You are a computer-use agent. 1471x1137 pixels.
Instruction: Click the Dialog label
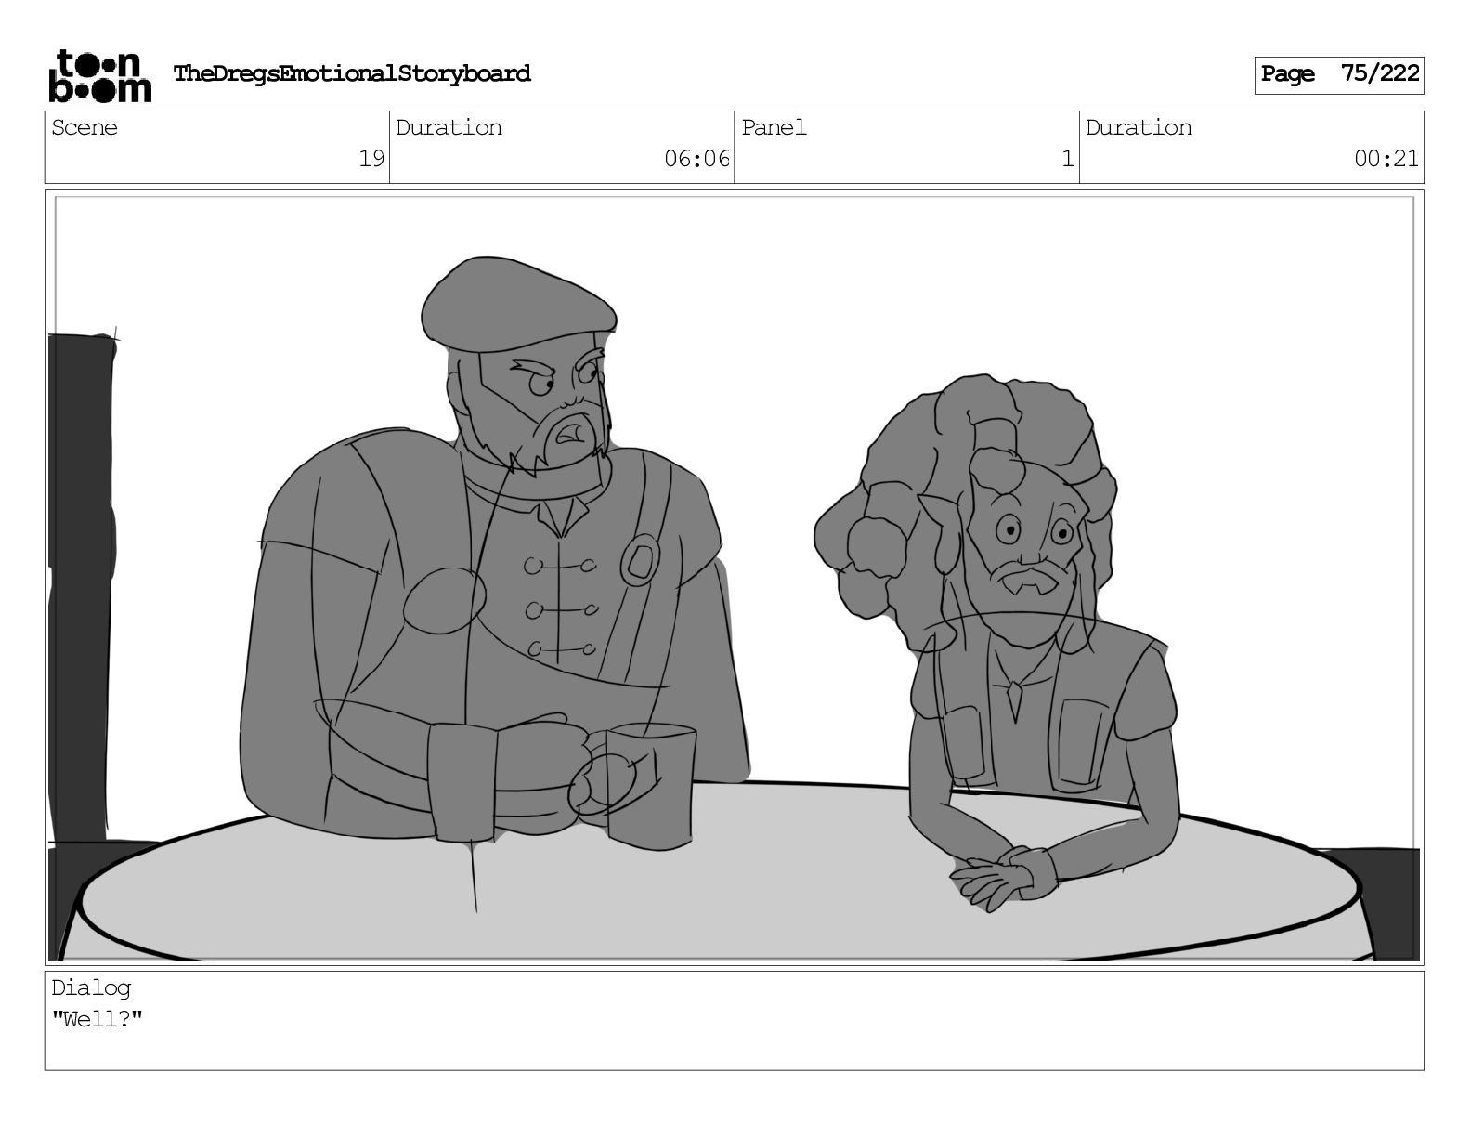pyautogui.click(x=91, y=988)
